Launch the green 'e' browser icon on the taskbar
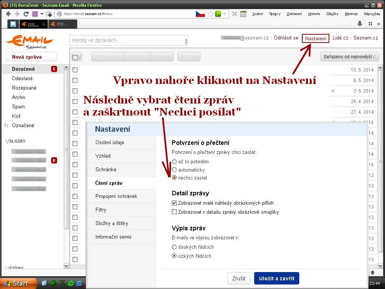385x289 pixels. point(70,283)
